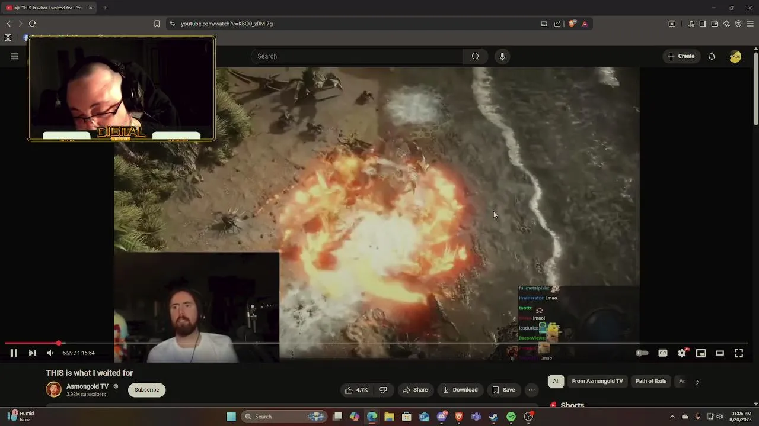This screenshot has height=426, width=759.
Task: Open the media control music-note icon
Action: [691, 24]
